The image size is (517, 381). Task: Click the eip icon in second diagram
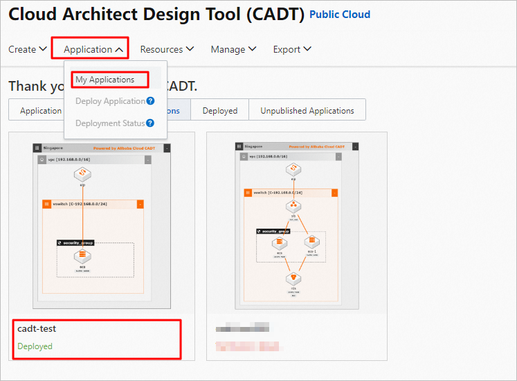[x=293, y=170]
